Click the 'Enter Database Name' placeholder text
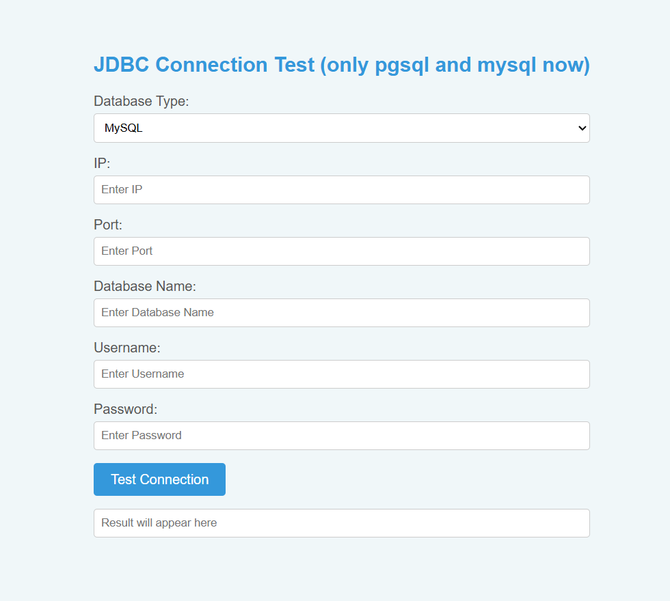 (157, 313)
